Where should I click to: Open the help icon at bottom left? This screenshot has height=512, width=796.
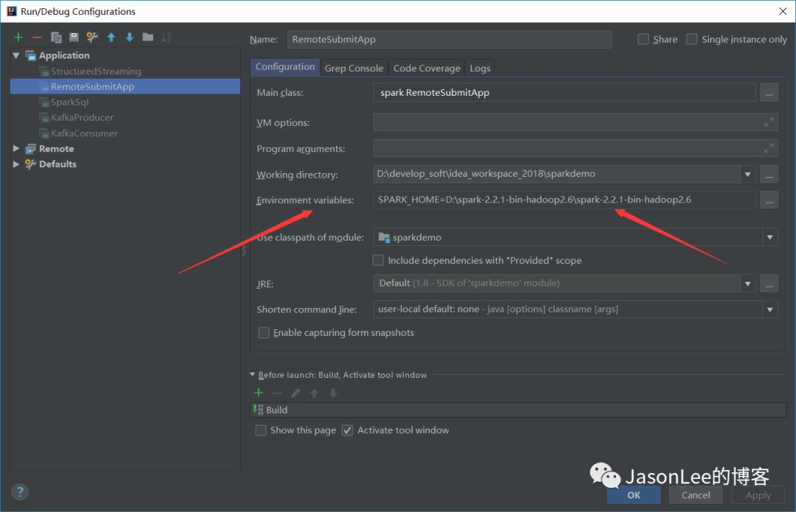[x=20, y=491]
